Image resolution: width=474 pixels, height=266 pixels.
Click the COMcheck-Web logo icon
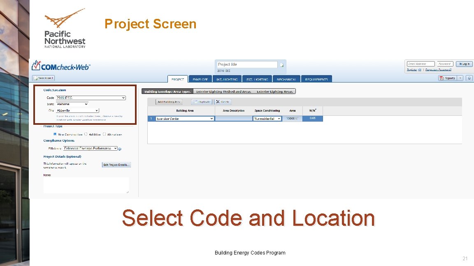click(x=36, y=66)
